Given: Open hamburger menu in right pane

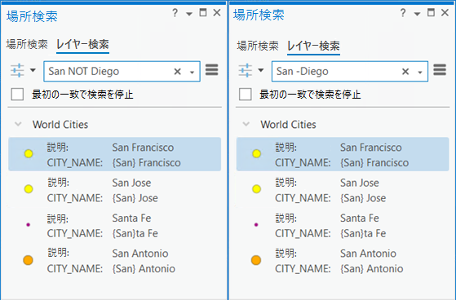Looking at the screenshot, I should tap(440, 70).
